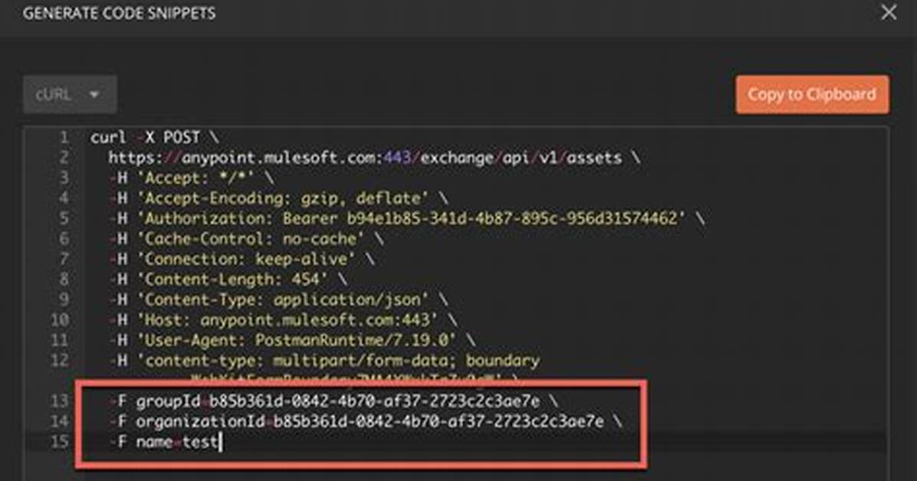Click the 'curl -X POST' line of code
The width and height of the screenshot is (917, 481).
tap(154, 137)
